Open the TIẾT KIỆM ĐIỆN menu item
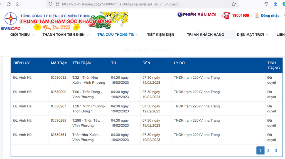The width and height of the screenshot is (285, 159). [x=161, y=35]
